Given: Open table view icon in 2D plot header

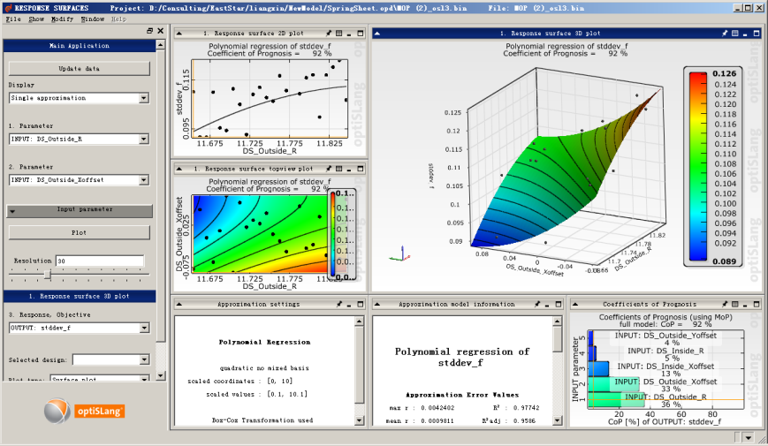Looking at the screenshot, I should 339,34.
